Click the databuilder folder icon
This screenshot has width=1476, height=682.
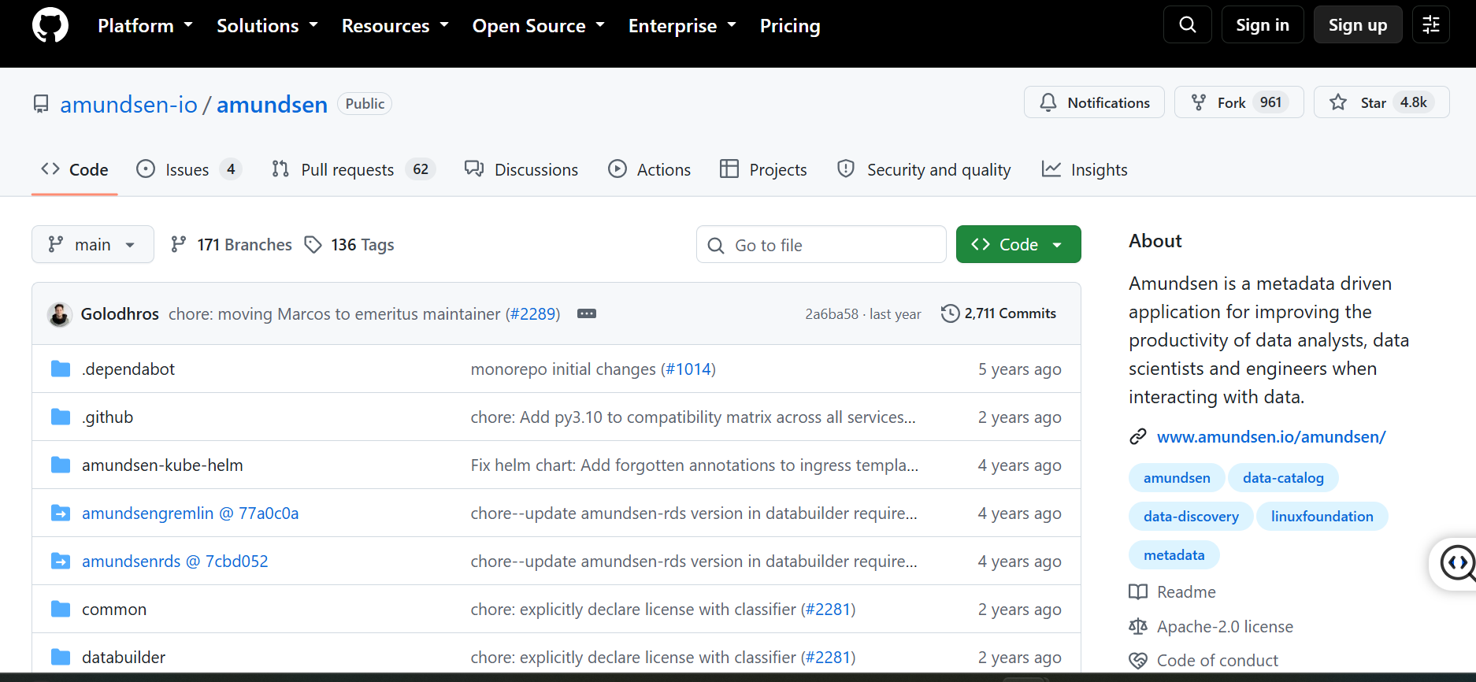pos(61,657)
